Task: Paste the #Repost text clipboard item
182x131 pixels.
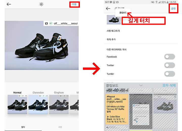Action: coord(117,109)
